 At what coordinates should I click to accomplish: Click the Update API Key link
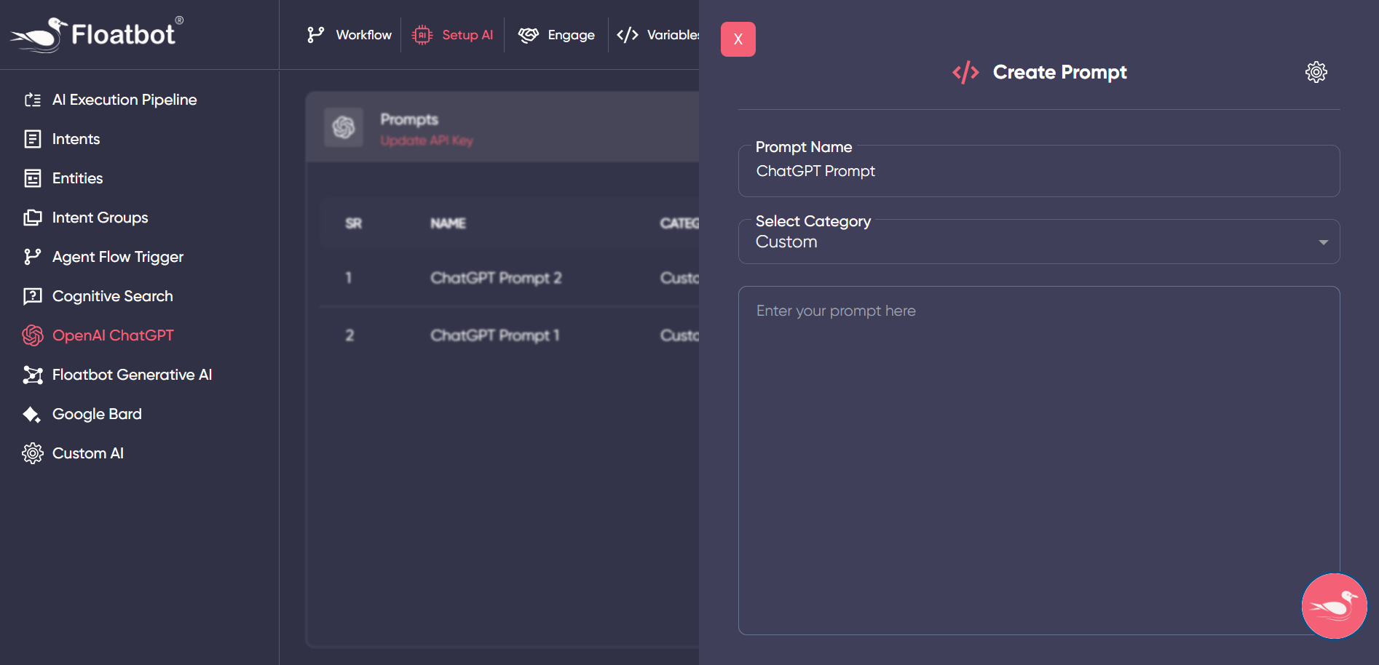[x=427, y=140]
